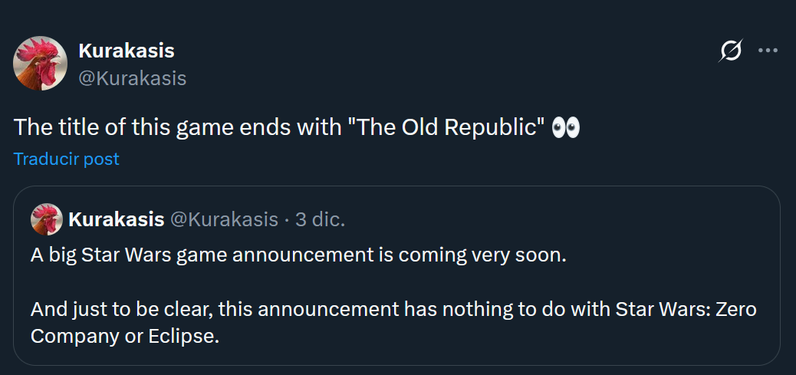This screenshot has width=796, height=375.
Task: Click the "Company or Eclipse." last line
Action: (x=125, y=337)
